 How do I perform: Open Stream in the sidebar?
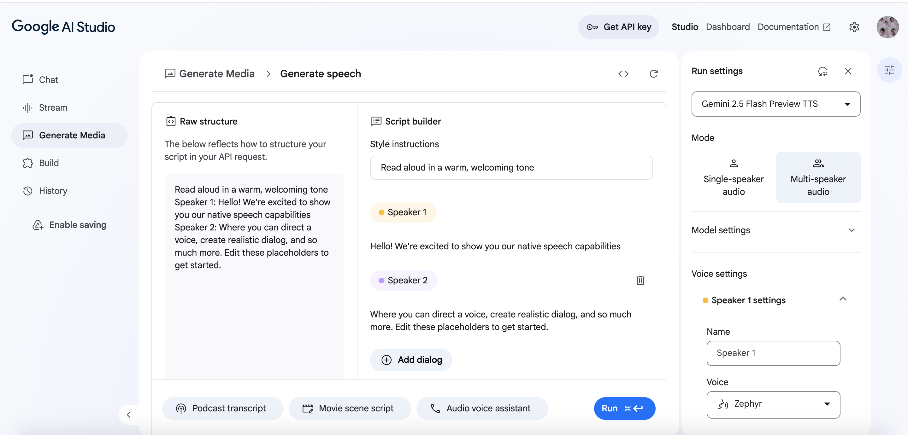[69, 107]
